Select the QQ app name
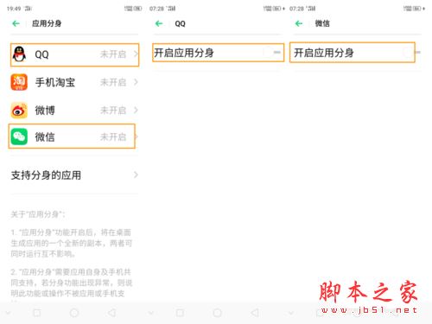 [41, 54]
